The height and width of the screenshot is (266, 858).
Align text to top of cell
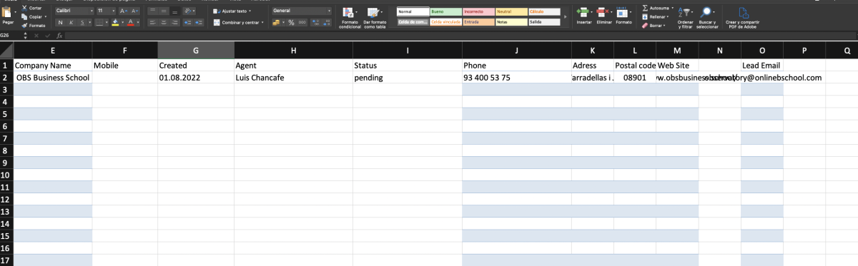click(152, 11)
